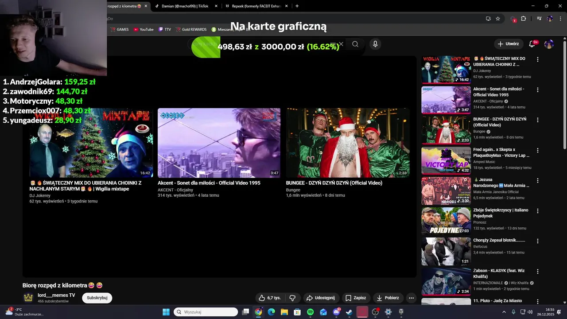Dislike the video with thumbs down
Image resolution: width=567 pixels, height=319 pixels.
(292, 298)
